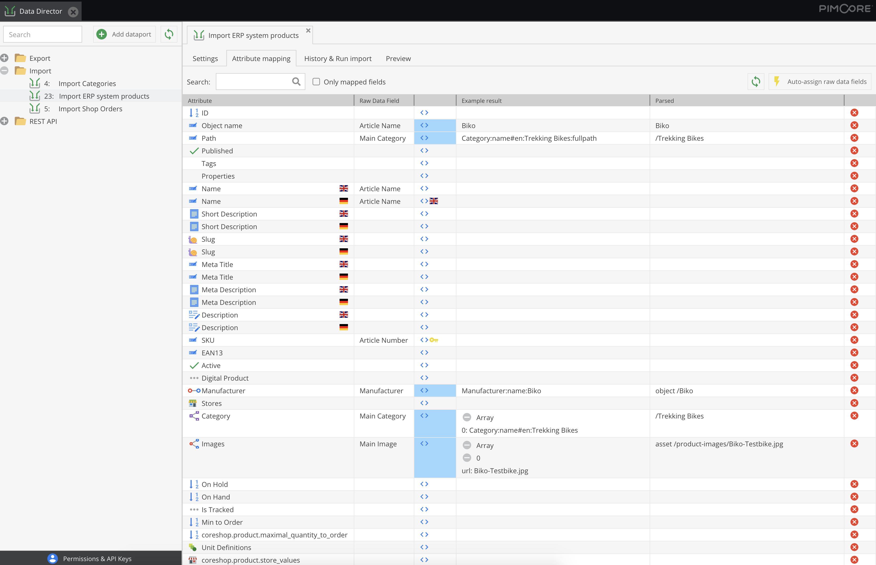Open the Preview tab
876x565 pixels.
[398, 59]
